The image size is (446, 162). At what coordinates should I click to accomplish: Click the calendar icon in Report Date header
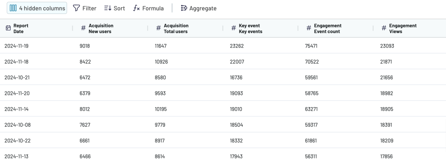tap(8, 28)
